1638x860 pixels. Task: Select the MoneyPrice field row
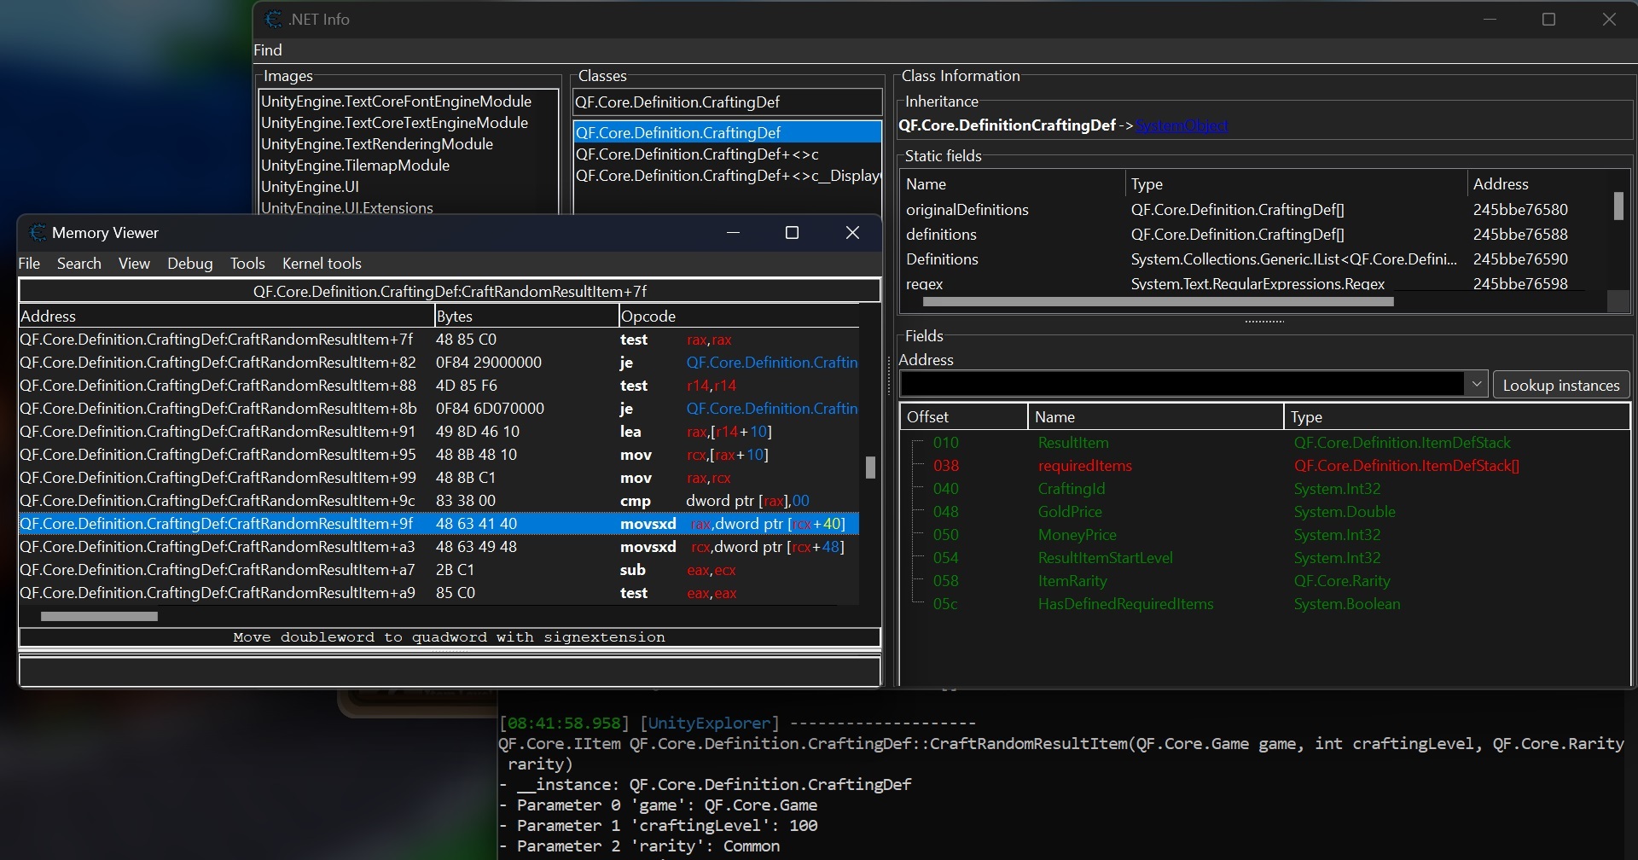tap(1264, 535)
